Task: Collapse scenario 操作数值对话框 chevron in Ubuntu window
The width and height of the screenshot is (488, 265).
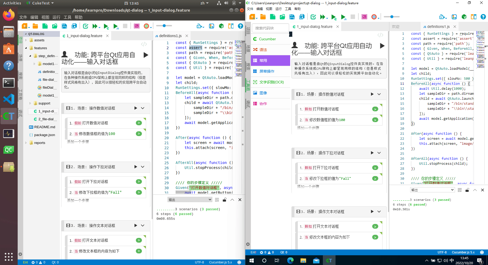Action: coord(143,108)
